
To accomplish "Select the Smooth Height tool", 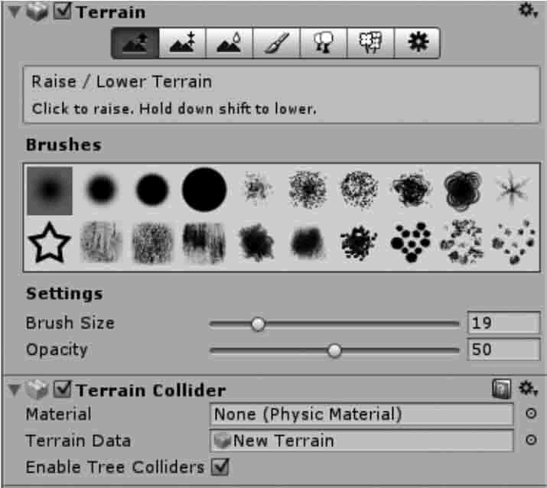I will click(230, 44).
